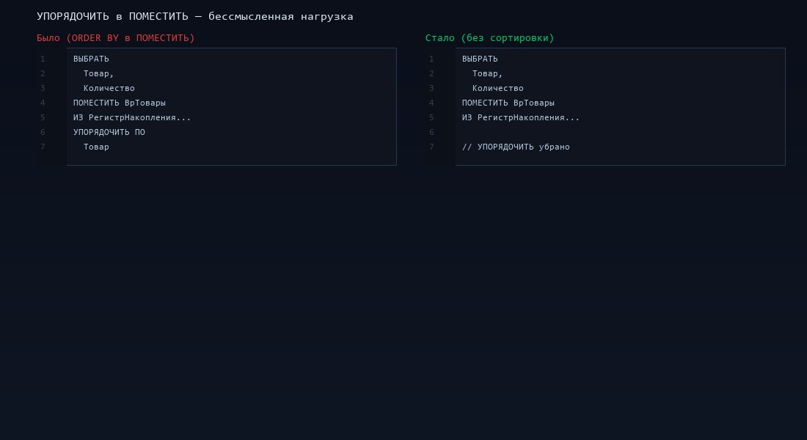Click Товар on line 7 left block
This screenshot has width=807, height=440.
pyautogui.click(x=97, y=147)
